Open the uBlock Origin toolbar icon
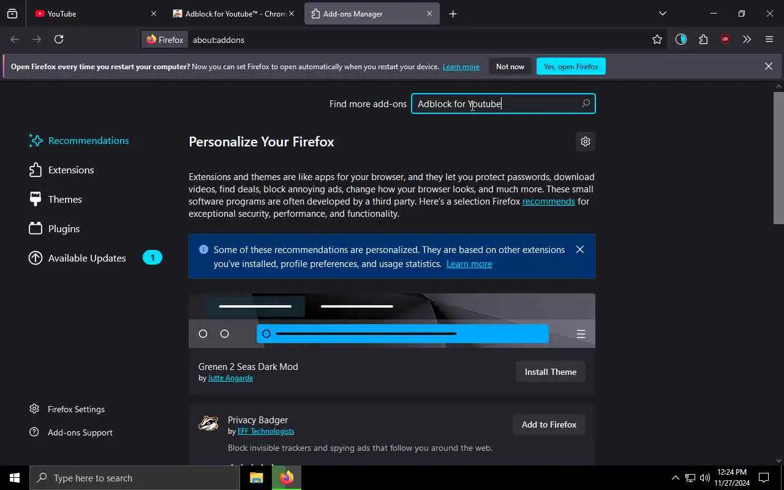Viewport: 784px width, 490px height. pos(725,39)
